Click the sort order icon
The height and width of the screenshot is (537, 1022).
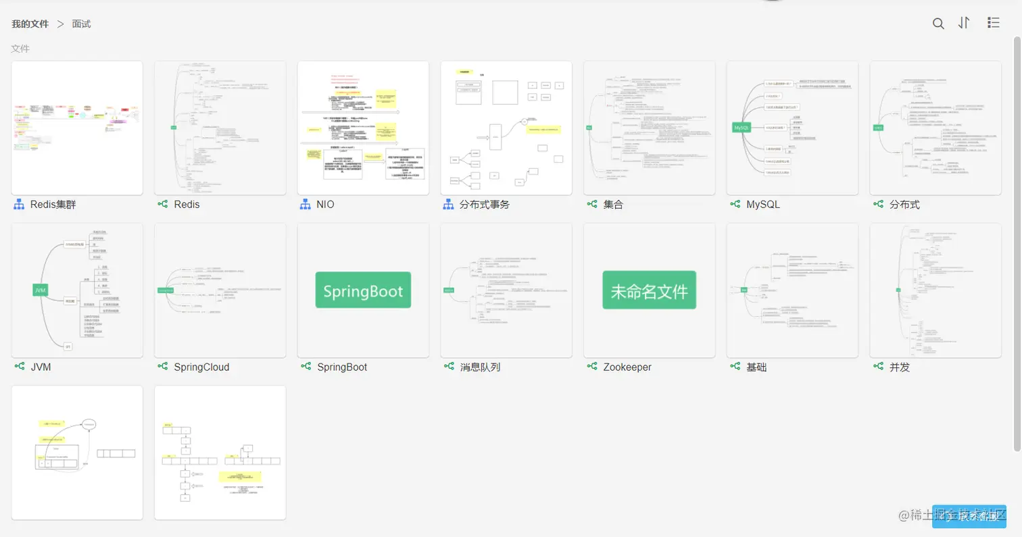pyautogui.click(x=965, y=23)
